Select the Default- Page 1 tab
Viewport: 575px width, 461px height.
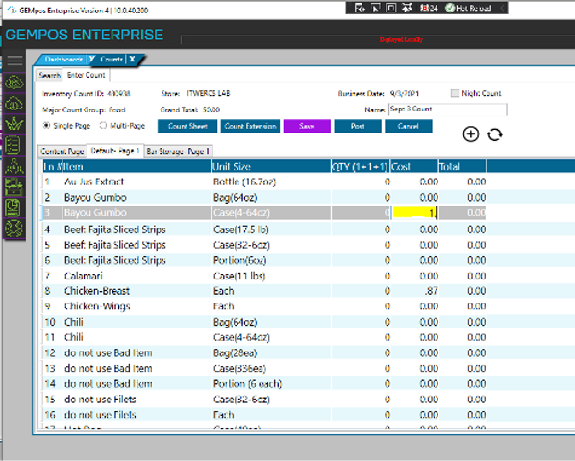(x=115, y=150)
